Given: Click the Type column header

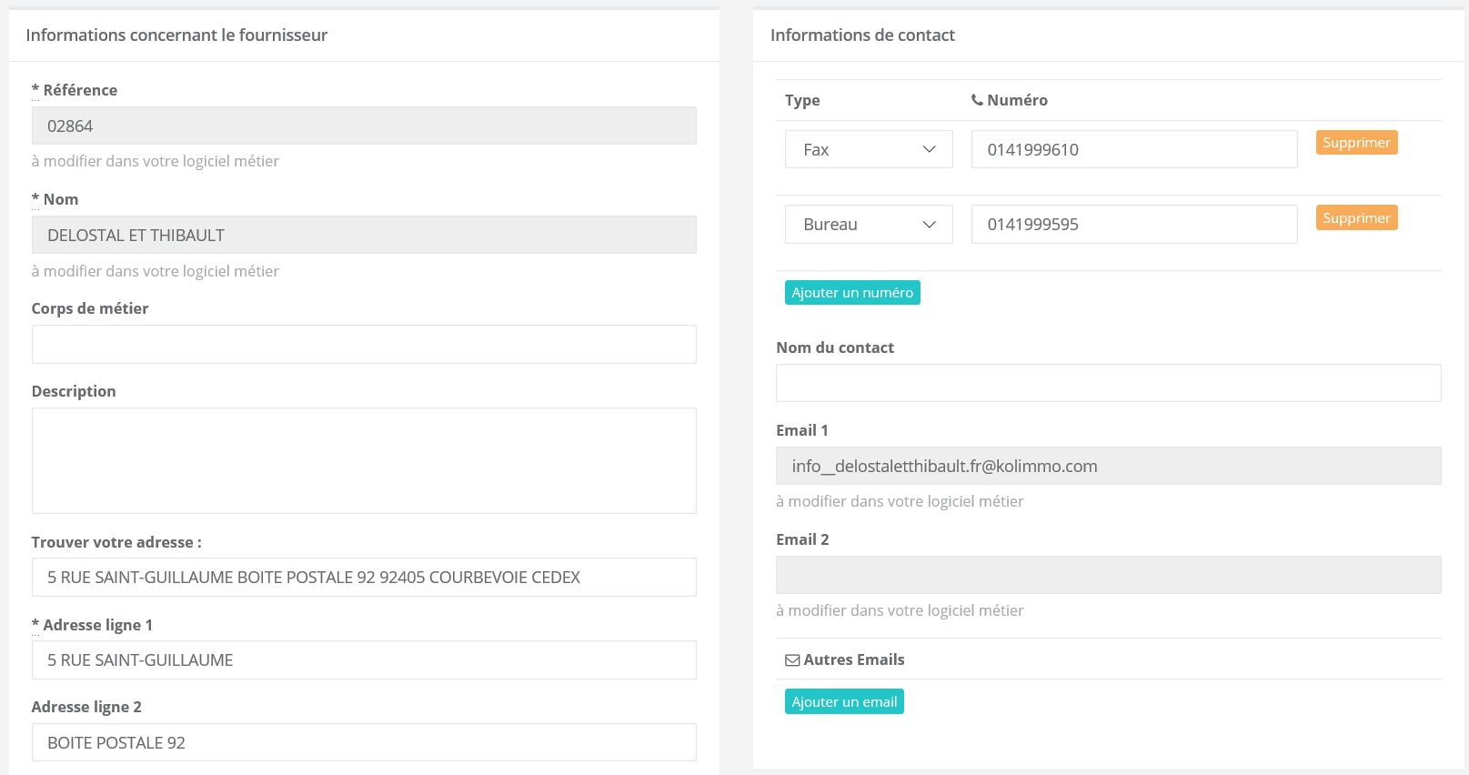Looking at the screenshot, I should (802, 100).
